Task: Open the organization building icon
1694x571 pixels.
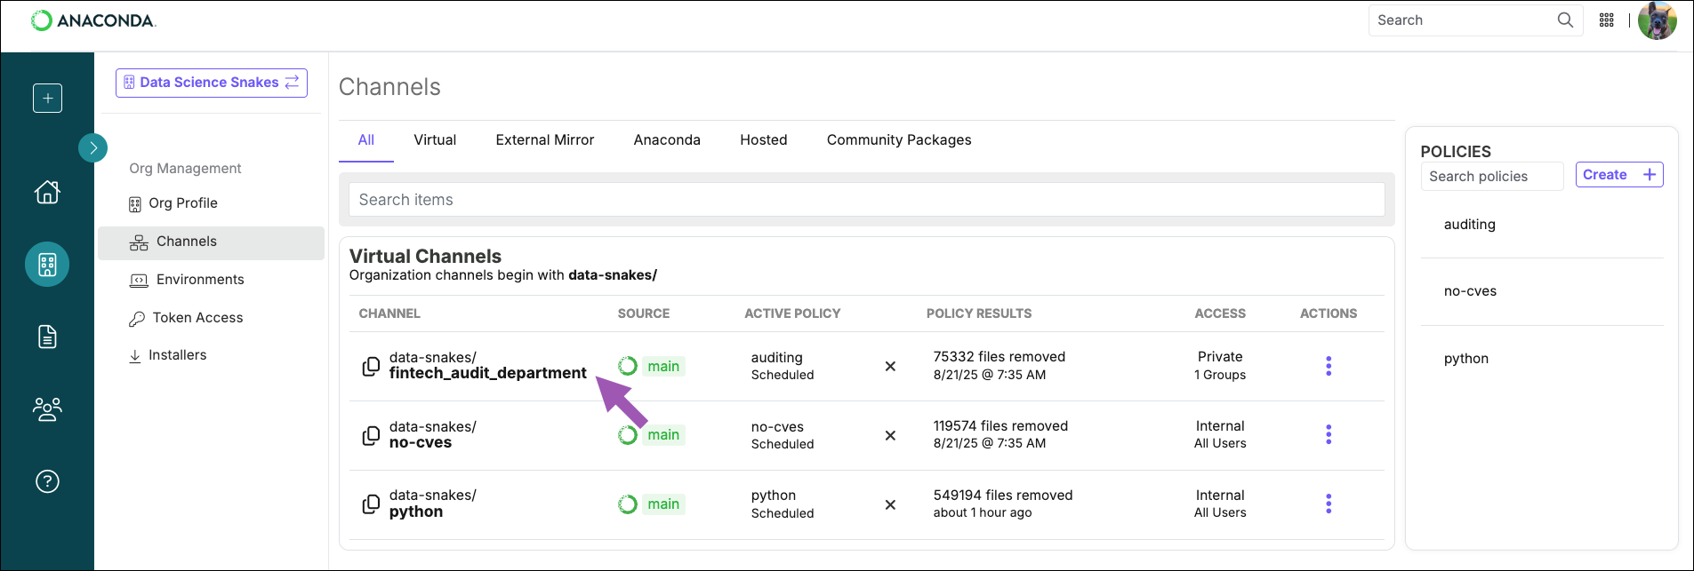Action: click(x=47, y=264)
